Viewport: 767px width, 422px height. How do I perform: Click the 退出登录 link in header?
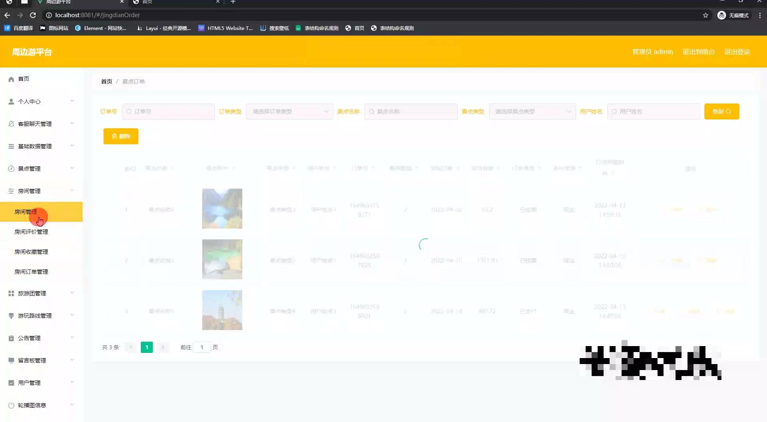pos(737,52)
